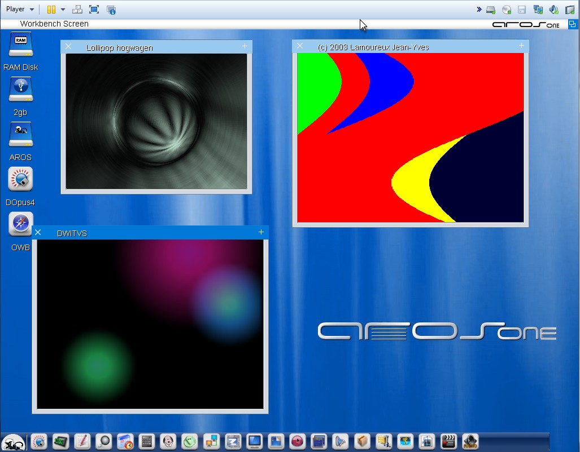Open the AROS system drive icon
580x452 pixels.
point(21,135)
